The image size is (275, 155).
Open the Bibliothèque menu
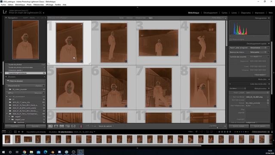tap(20, 5)
